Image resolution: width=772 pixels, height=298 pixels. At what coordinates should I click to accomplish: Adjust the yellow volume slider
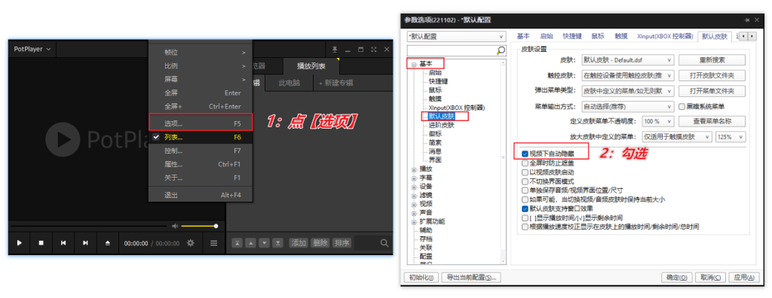[x=199, y=227]
